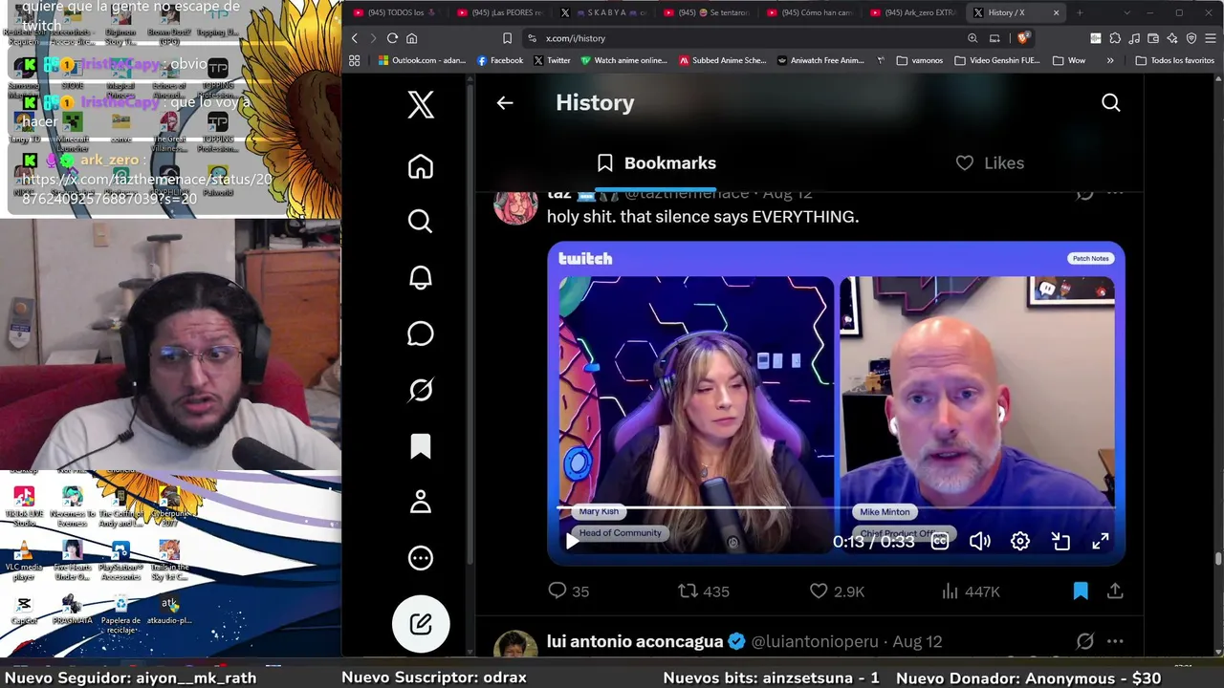This screenshot has width=1224, height=688.
Task: Share taz's post via the share icon
Action: (1115, 591)
